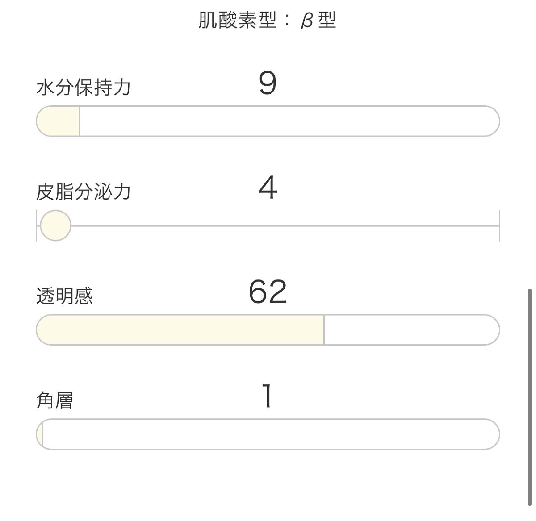Click the 皮脂分泌力 slider handle
This screenshot has height=521, width=536.
pos(55,225)
